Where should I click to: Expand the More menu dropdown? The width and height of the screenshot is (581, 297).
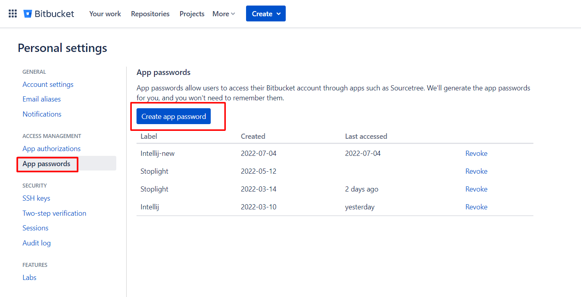[223, 14]
